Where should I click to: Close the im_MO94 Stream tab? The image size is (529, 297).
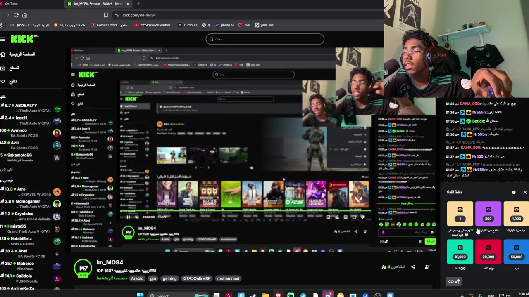[128, 4]
